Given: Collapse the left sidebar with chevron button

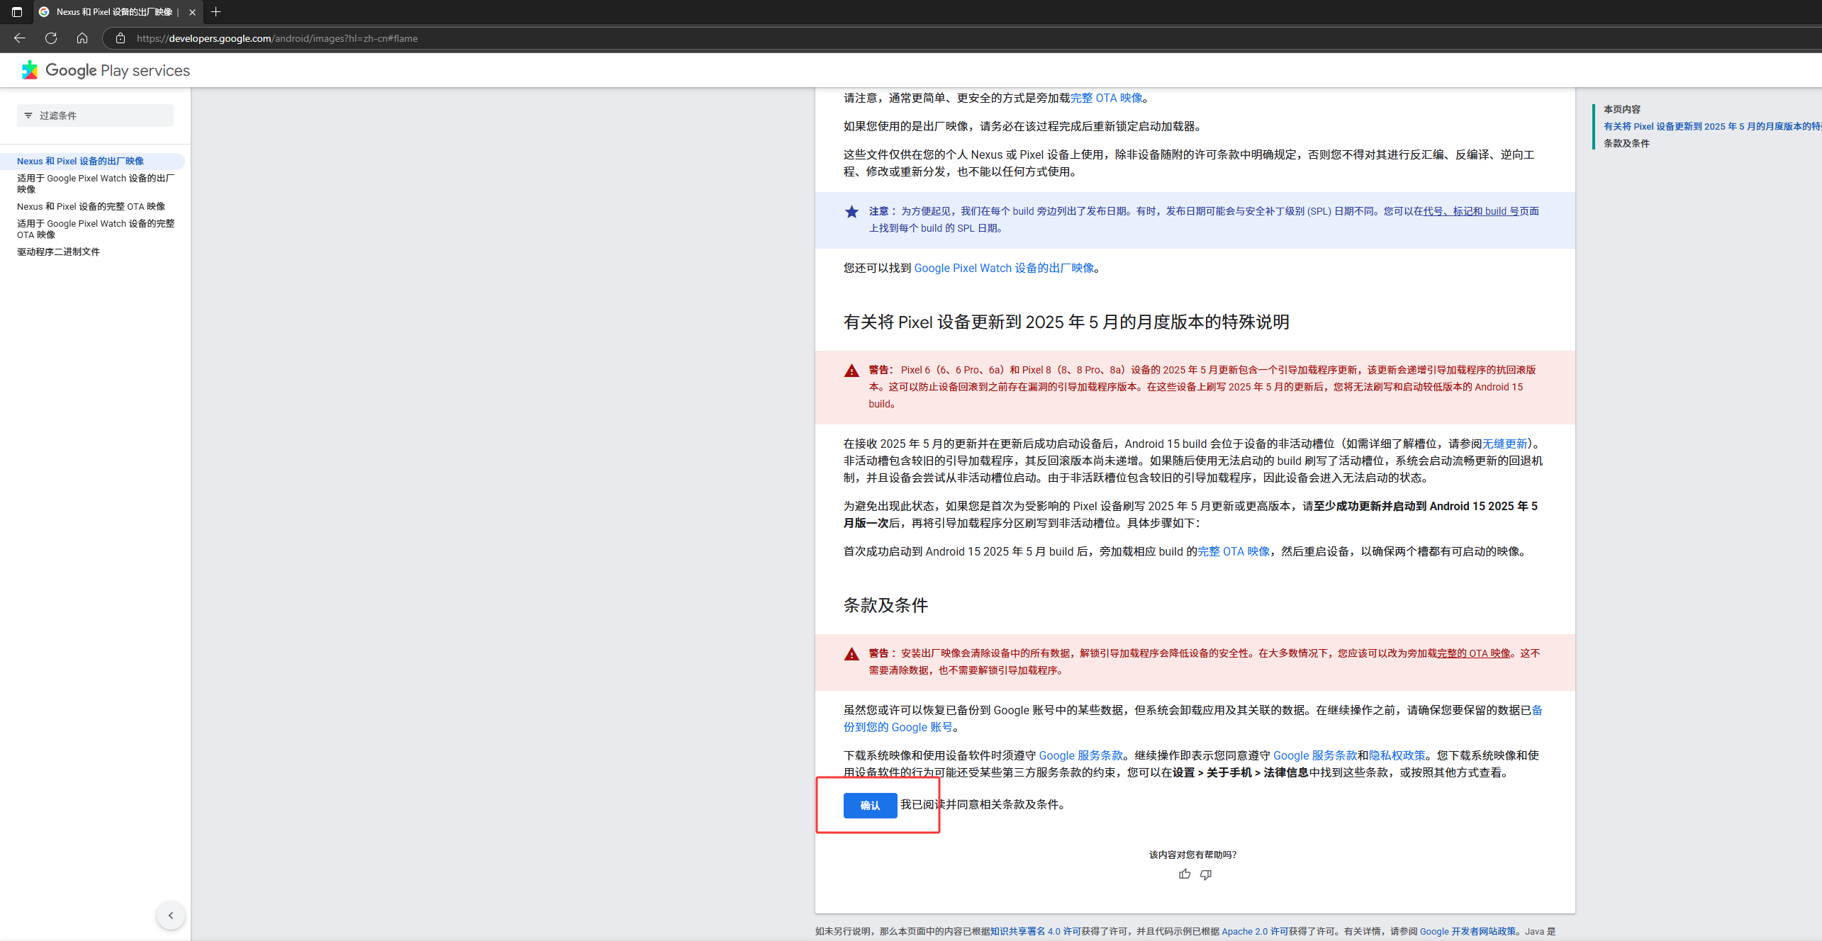Looking at the screenshot, I should [171, 915].
